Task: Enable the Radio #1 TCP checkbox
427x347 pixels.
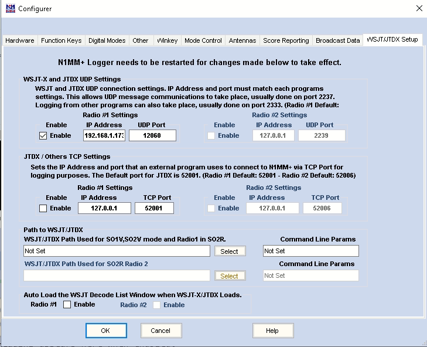Action: [43, 208]
